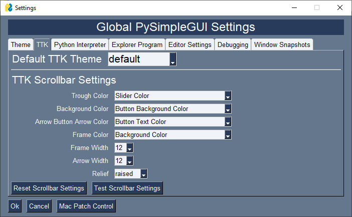Open the Debugging tab
This screenshot has height=217, width=352.
pyautogui.click(x=233, y=44)
